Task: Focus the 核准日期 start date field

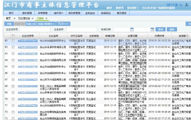Action: click(x=122, y=29)
